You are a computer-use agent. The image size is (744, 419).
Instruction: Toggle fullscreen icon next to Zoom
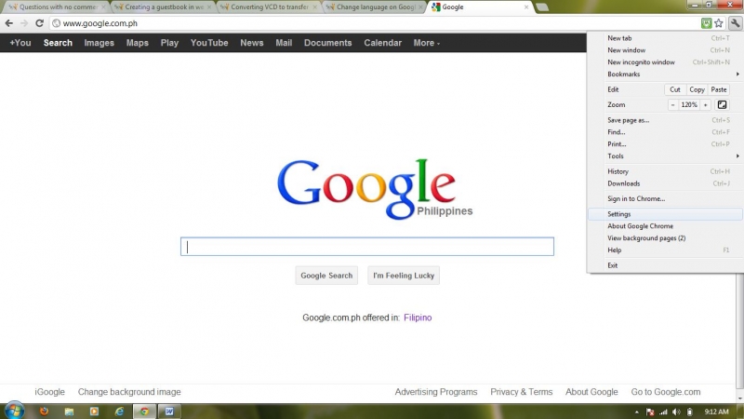click(x=722, y=105)
